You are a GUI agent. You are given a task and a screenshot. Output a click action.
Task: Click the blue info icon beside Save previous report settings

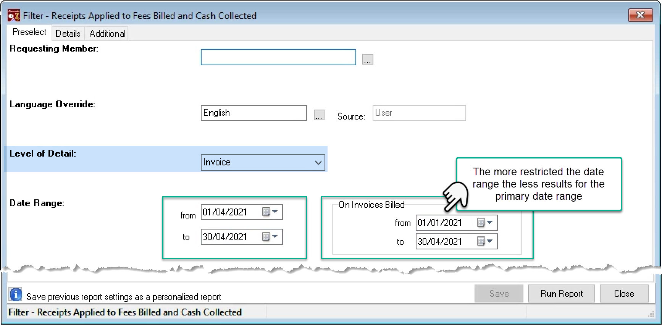16,294
